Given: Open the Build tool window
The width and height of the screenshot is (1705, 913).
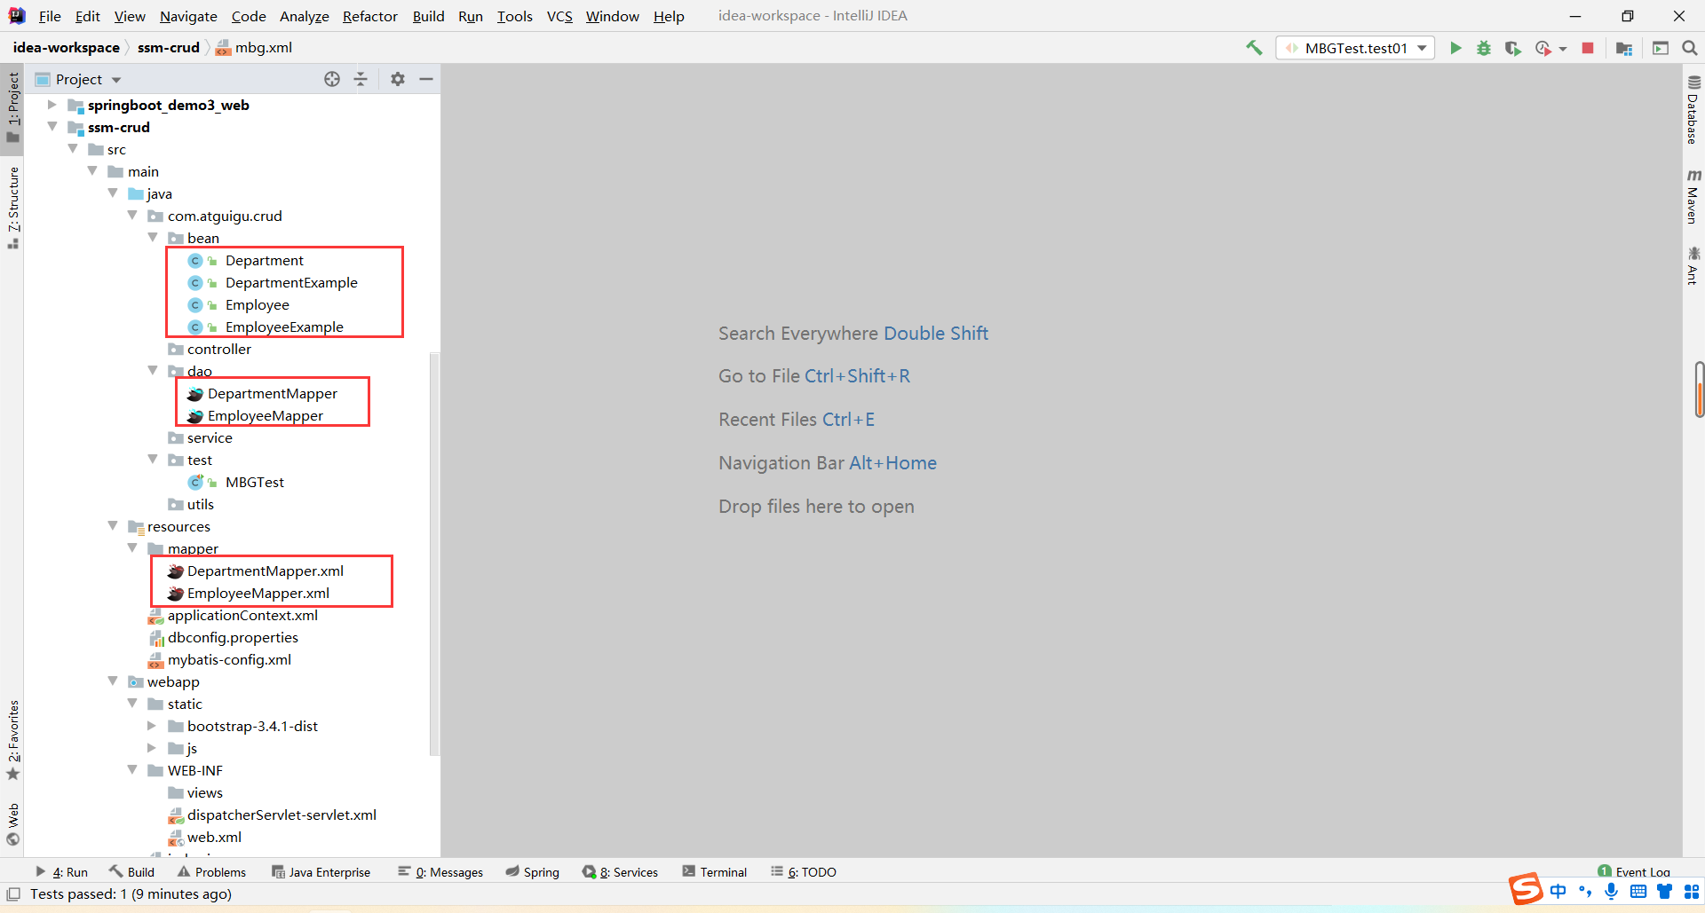Looking at the screenshot, I should pos(131,872).
